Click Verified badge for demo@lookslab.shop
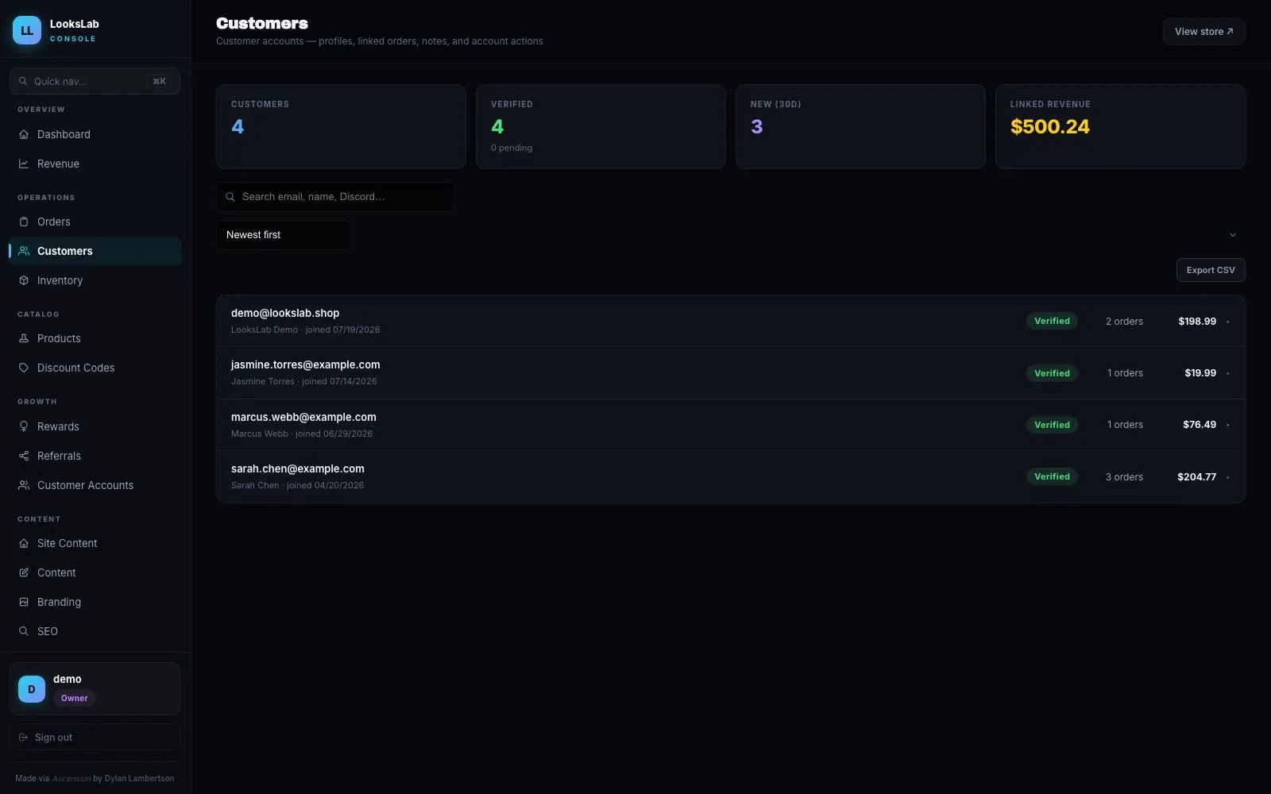The width and height of the screenshot is (1271, 794). tap(1052, 321)
